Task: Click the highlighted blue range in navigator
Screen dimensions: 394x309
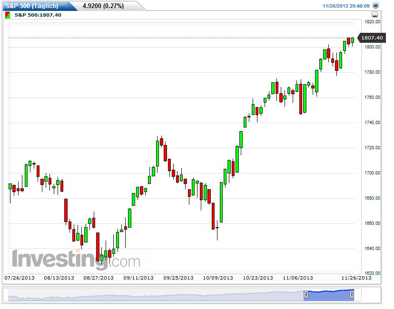Action: pos(329,295)
